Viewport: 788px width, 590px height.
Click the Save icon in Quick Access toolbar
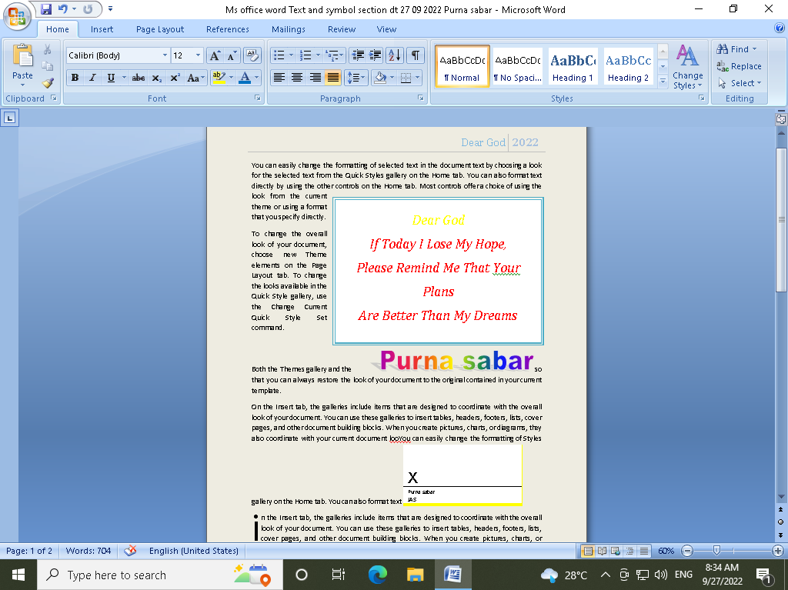coord(46,9)
